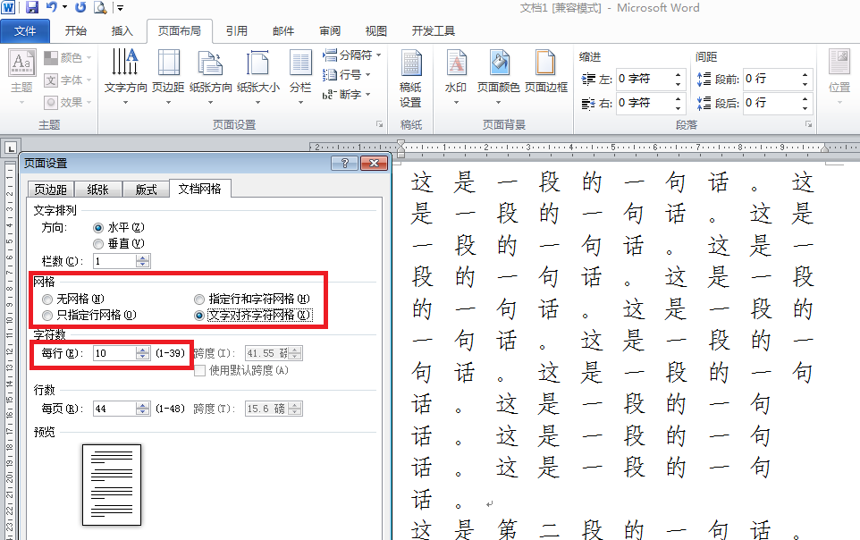This screenshot has height=540, width=860.
Task: Click the 栏数 columns count field
Action: pos(114,261)
